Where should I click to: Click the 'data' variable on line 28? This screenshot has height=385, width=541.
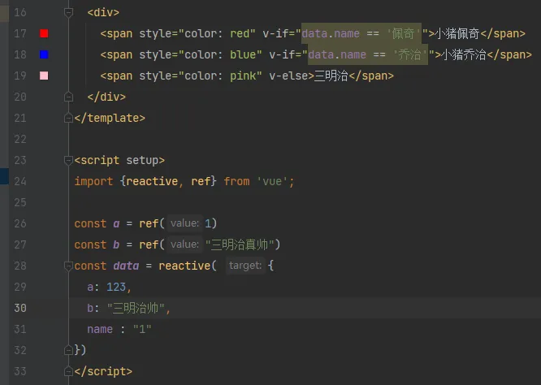[126, 266]
